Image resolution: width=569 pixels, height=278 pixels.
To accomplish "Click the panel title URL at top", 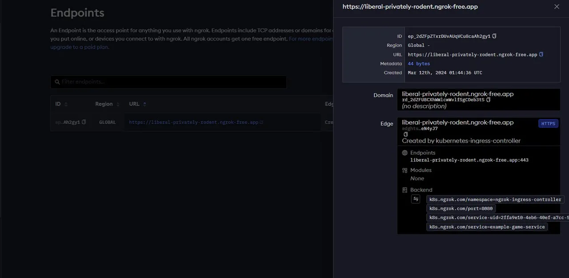I will pos(410,7).
